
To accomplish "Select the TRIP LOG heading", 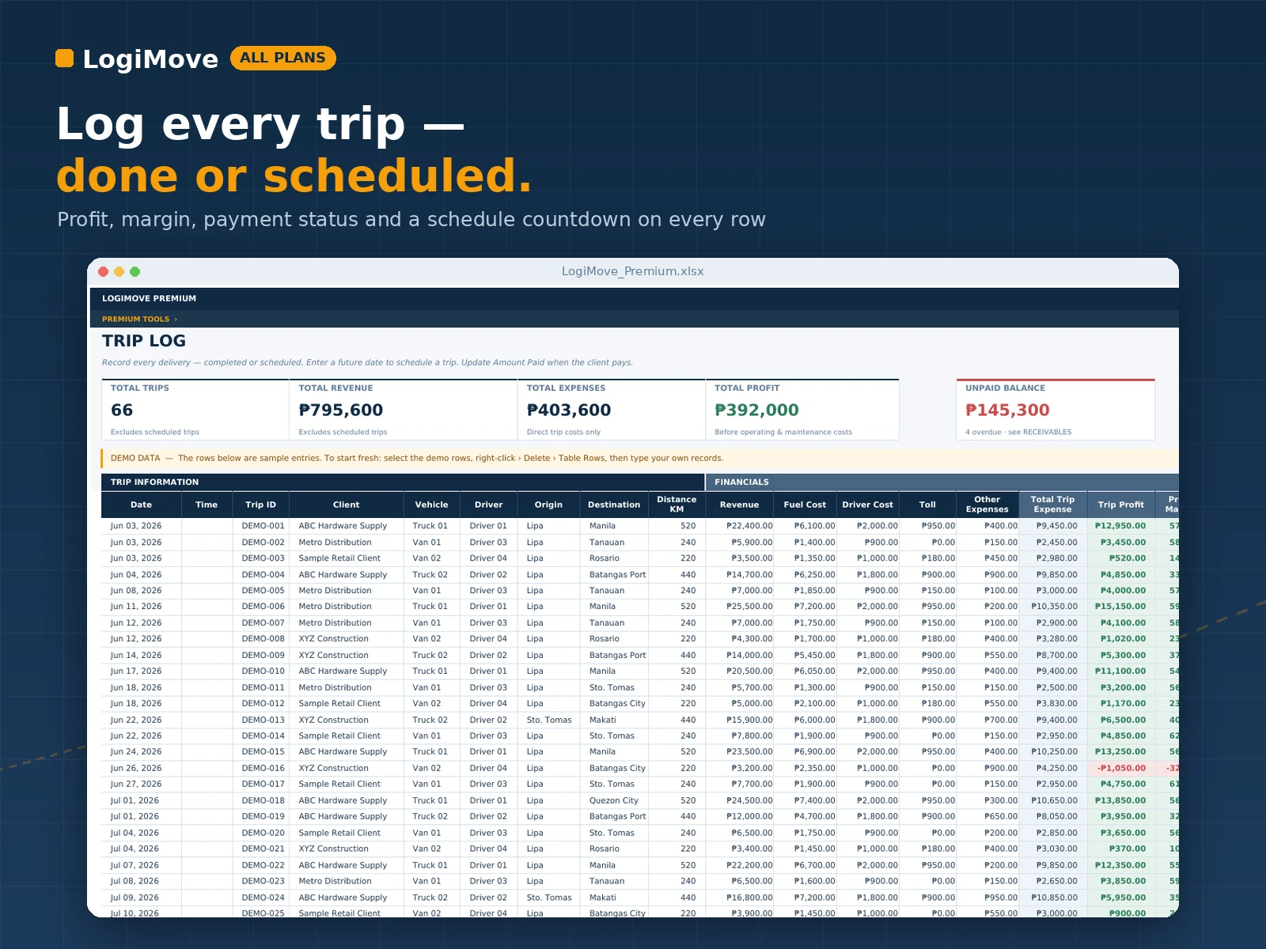I will click(144, 341).
